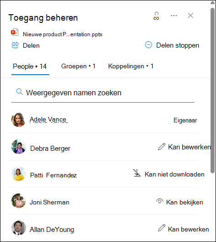Click the Joni Sherman name
This screenshot has width=216, height=242.
tap(49, 202)
